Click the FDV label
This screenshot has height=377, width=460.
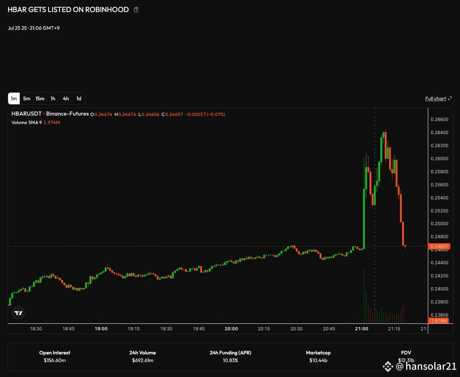[406, 352]
